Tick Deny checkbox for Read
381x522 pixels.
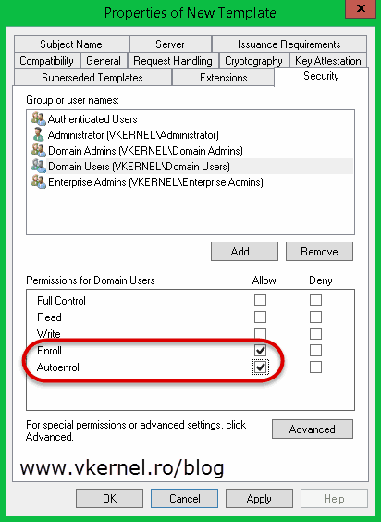[x=315, y=317]
